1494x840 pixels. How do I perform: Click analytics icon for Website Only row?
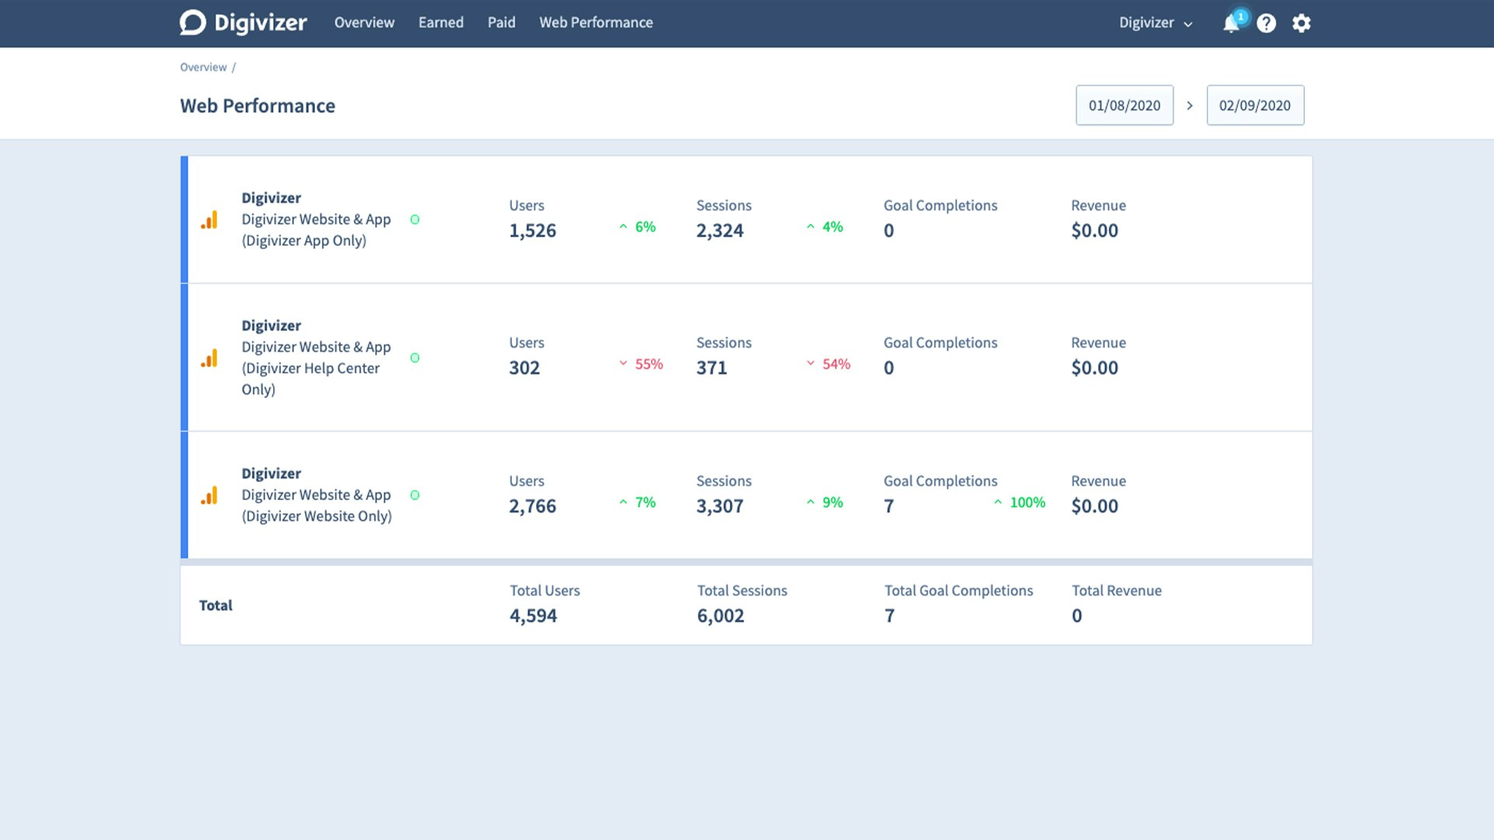click(x=209, y=495)
